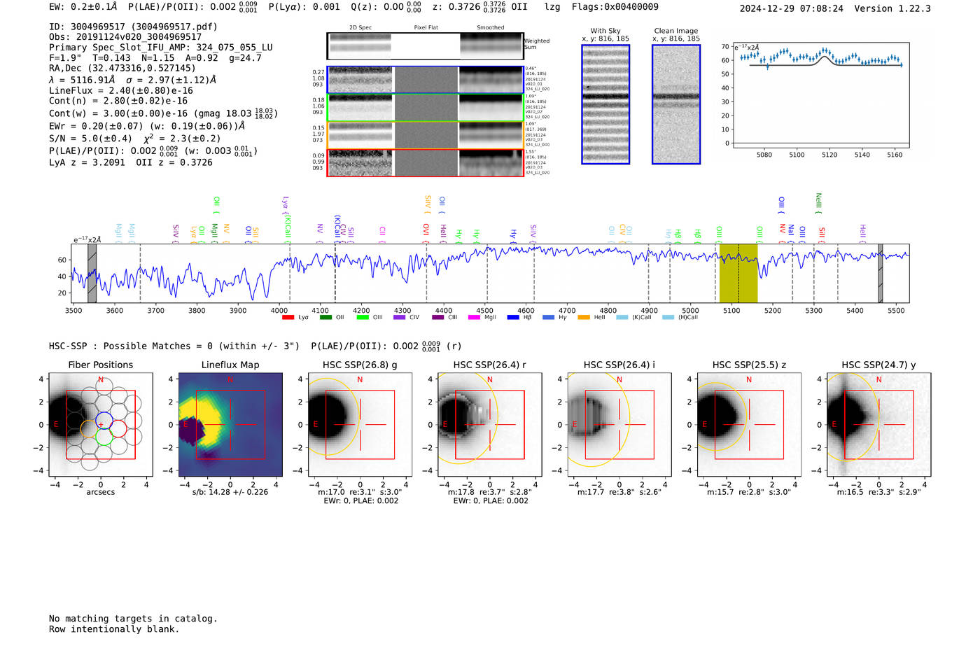Click the green fiber circle in Fiber Positions
The image size is (980, 667).
click(104, 437)
